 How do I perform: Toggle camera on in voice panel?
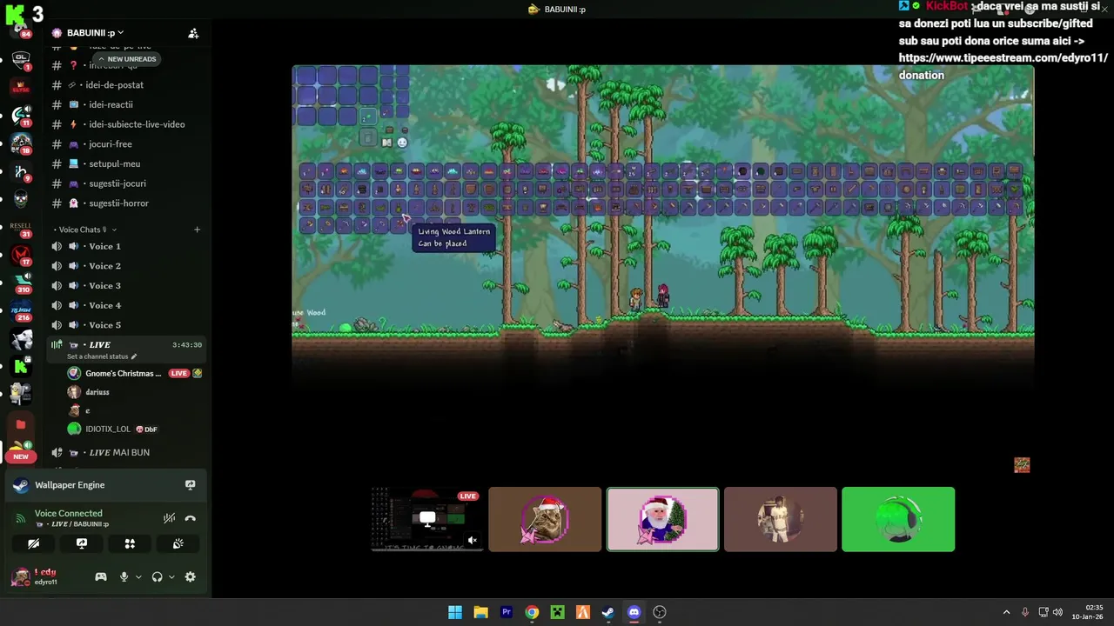pyautogui.click(x=33, y=543)
